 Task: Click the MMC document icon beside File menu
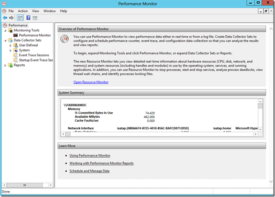[x=5, y=11]
